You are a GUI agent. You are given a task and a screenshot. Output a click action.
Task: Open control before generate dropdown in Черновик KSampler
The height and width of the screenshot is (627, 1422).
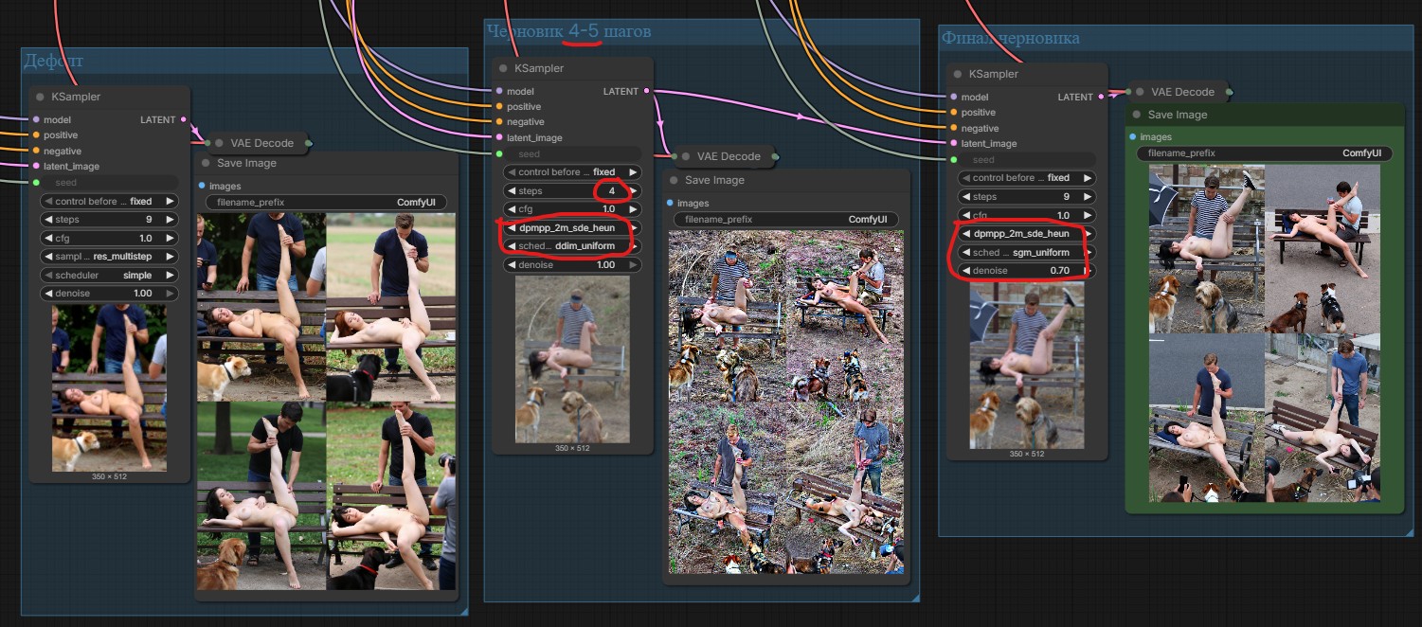[572, 172]
